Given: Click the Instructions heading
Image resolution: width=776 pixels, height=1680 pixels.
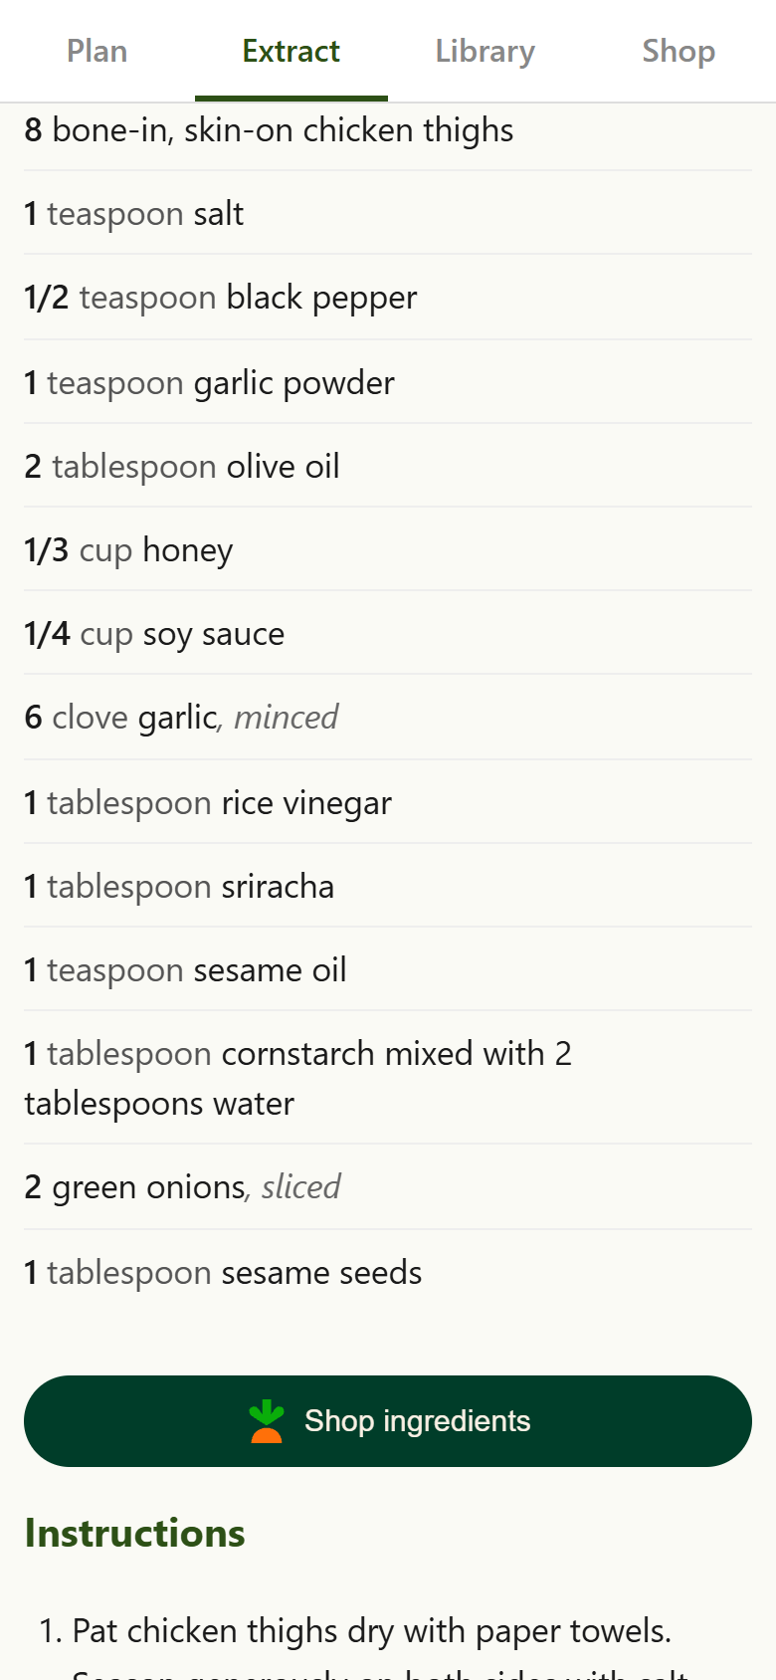Looking at the screenshot, I should click(135, 1534).
